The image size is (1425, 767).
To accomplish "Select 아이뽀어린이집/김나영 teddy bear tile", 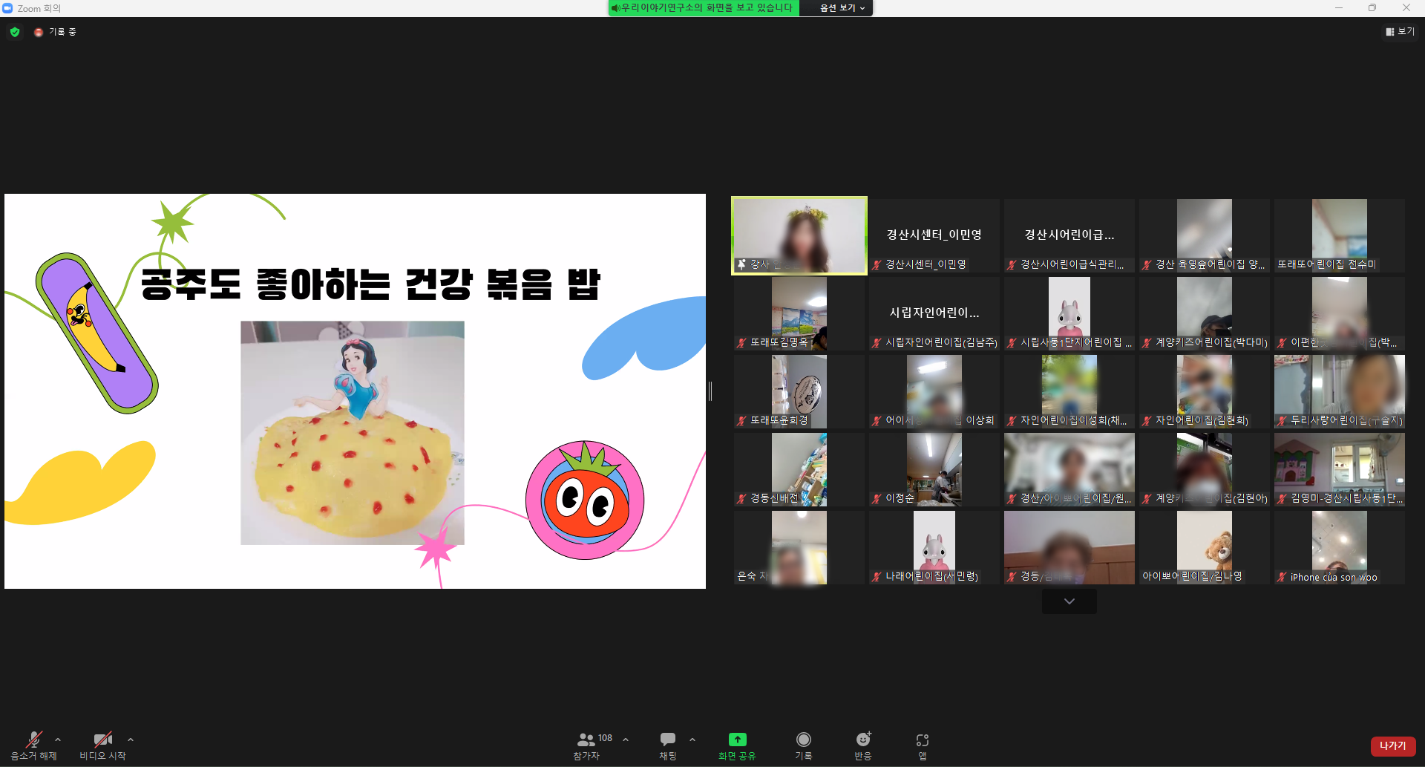I will click(1205, 547).
